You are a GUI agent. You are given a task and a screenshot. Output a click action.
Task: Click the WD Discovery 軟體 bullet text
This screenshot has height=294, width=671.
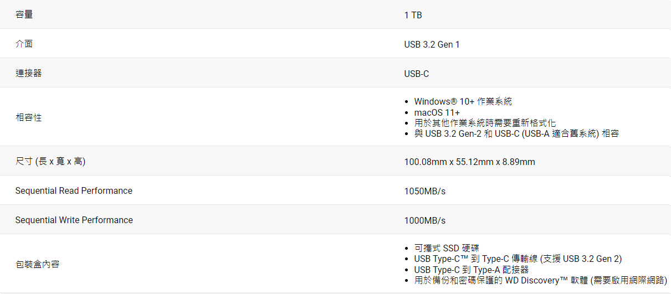pyautogui.click(x=540, y=280)
